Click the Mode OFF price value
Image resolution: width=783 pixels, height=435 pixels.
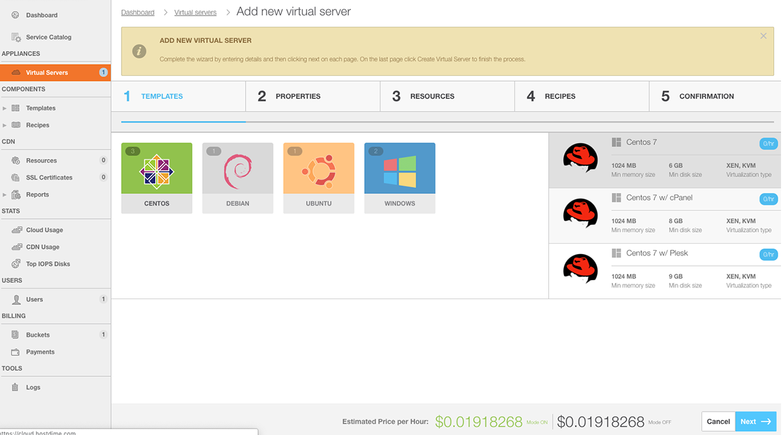(600, 422)
